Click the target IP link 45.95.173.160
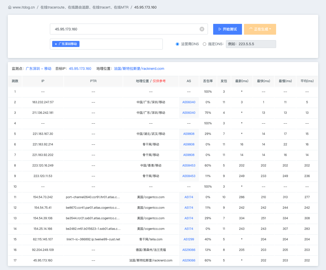This screenshot has height=270, width=326. (80, 69)
